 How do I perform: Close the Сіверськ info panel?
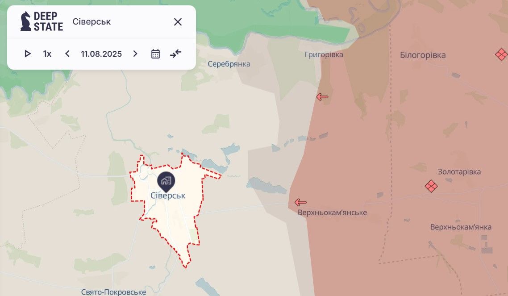tap(178, 22)
